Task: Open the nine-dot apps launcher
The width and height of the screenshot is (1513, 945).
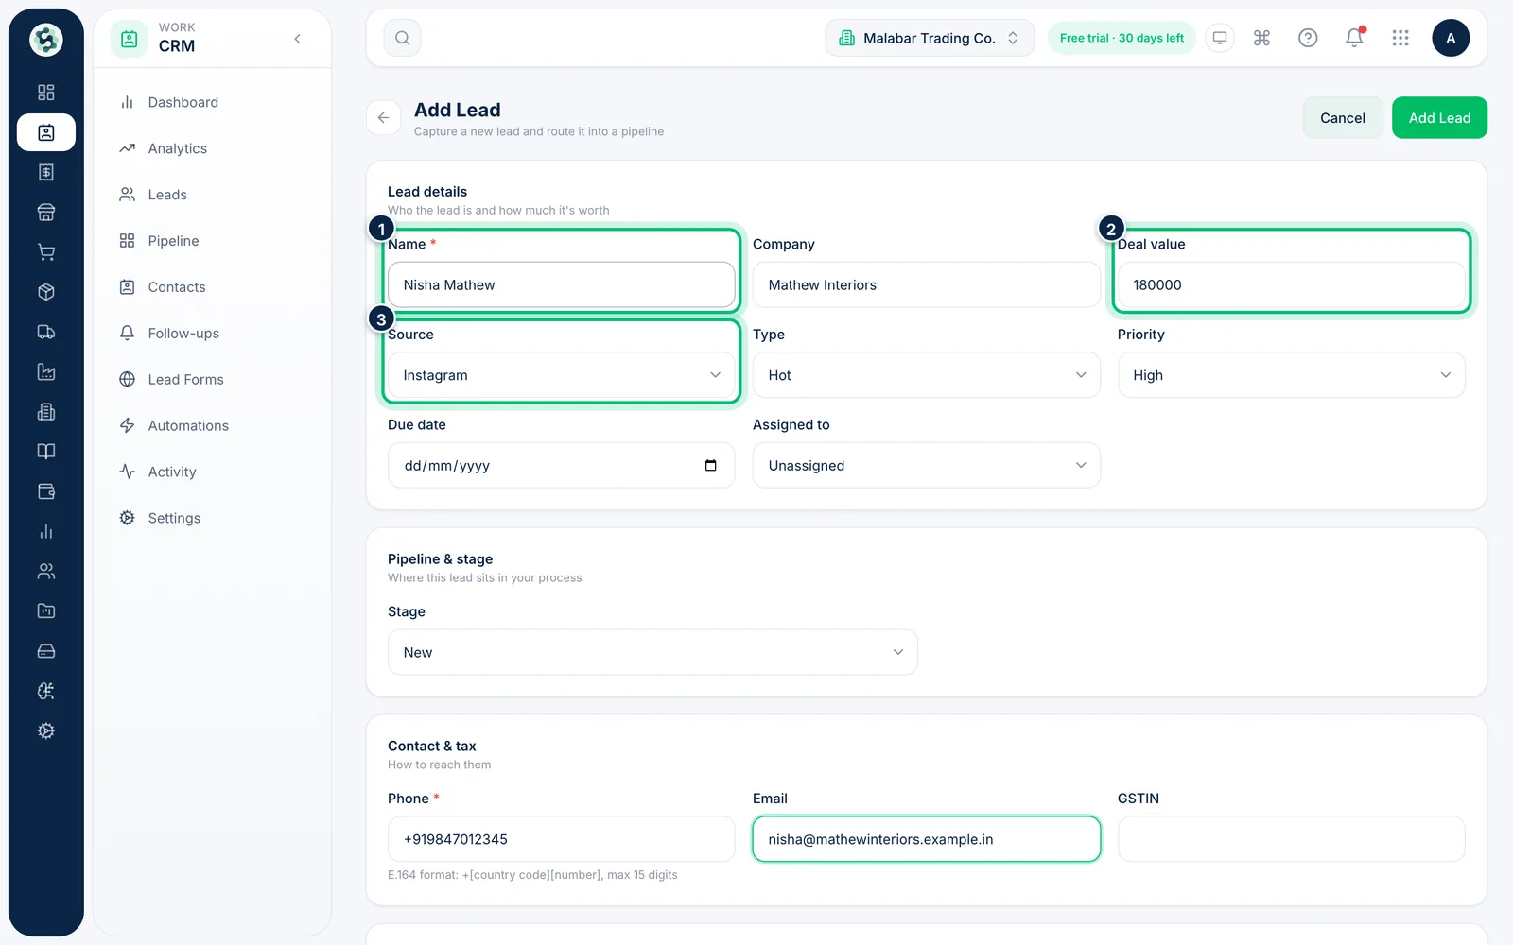Action: point(1400,38)
